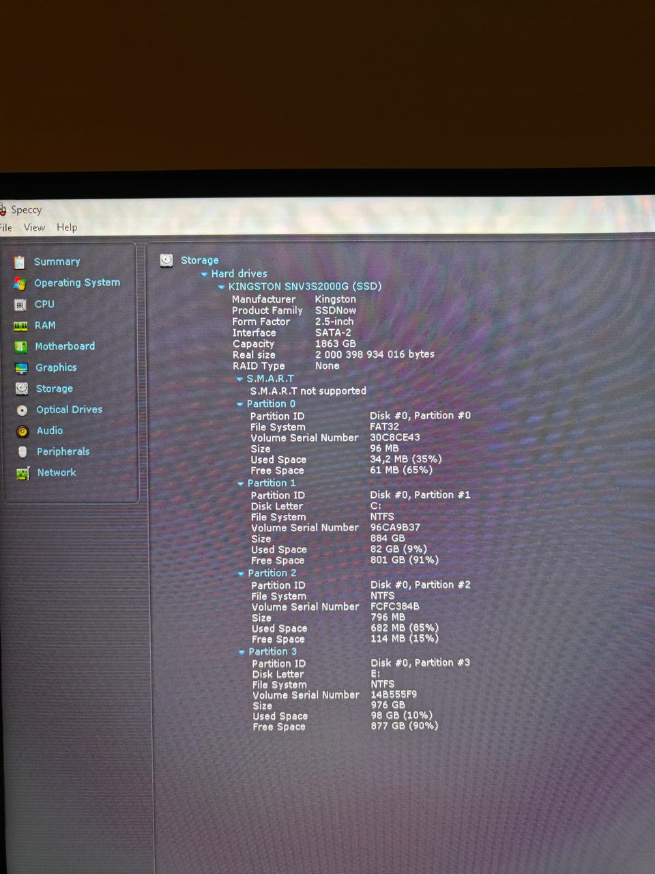Click the Audio speaker icon
The height and width of the screenshot is (874, 655).
[23, 432]
